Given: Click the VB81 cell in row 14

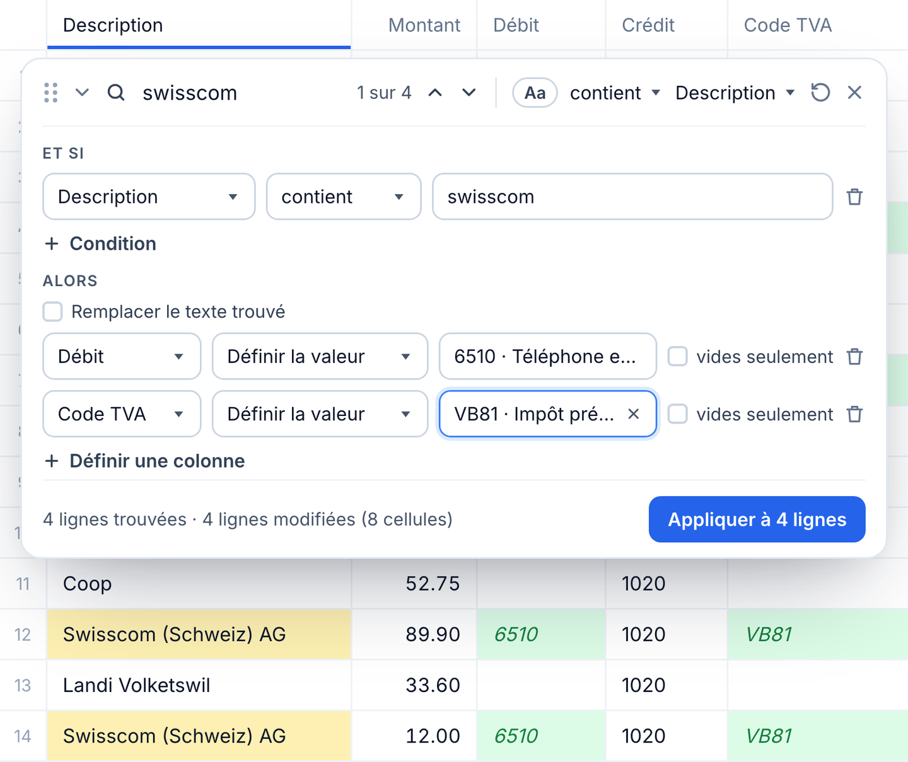Looking at the screenshot, I should coord(818,736).
